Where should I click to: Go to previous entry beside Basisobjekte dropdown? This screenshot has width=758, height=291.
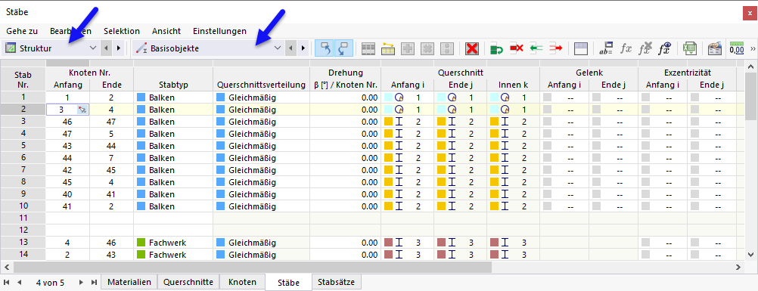pos(291,48)
